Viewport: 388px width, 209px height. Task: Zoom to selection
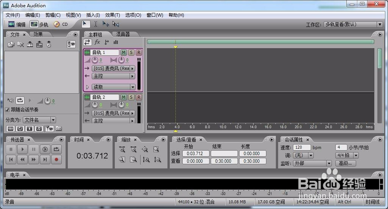[156, 149]
